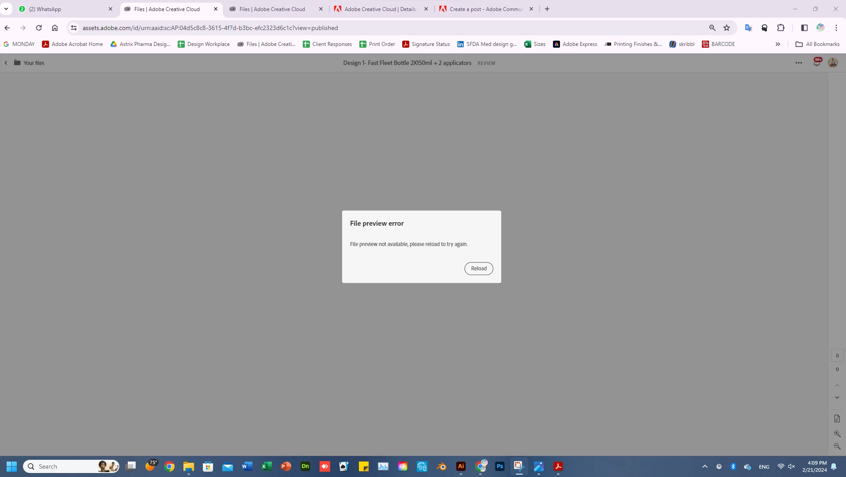Viewport: 846px width, 477px height.
Task: Open the Extensions puzzle icon
Action: (x=781, y=28)
